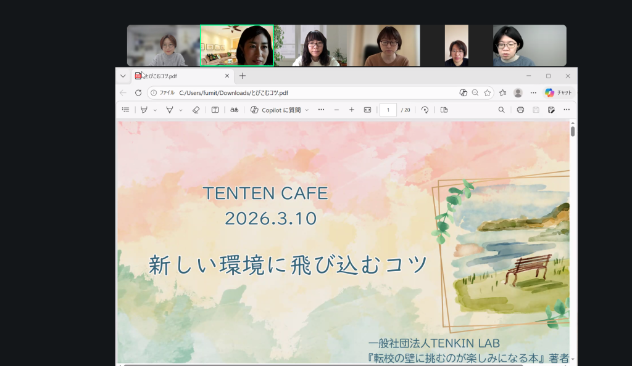Open the Copilot チャット button

pos(559,92)
